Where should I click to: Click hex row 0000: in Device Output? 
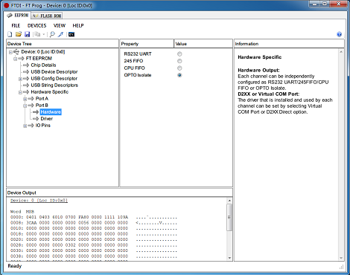pyautogui.click(x=94, y=217)
